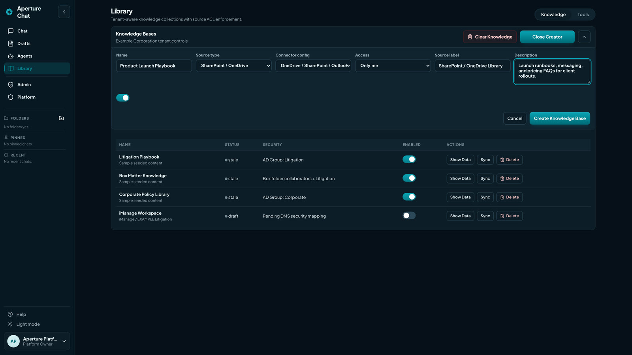Collapse the Knowledge Bases panel chevron

point(584,37)
